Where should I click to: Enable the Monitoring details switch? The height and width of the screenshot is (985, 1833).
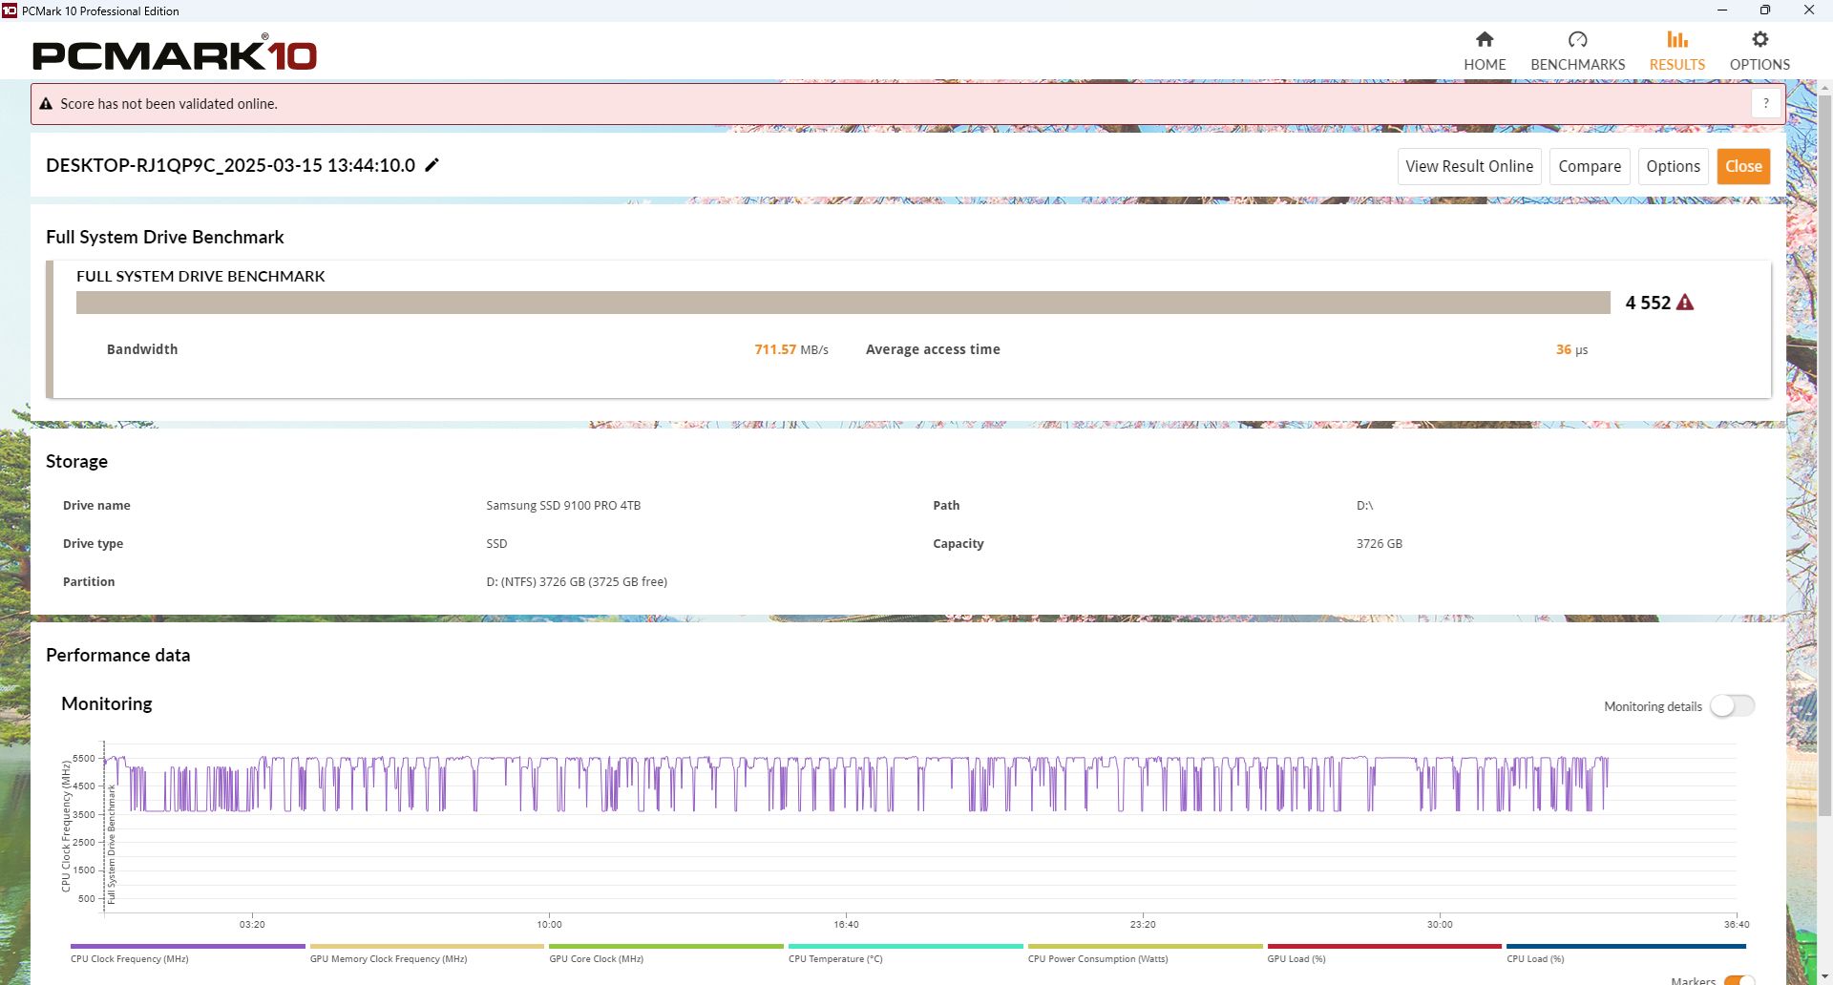tap(1732, 706)
